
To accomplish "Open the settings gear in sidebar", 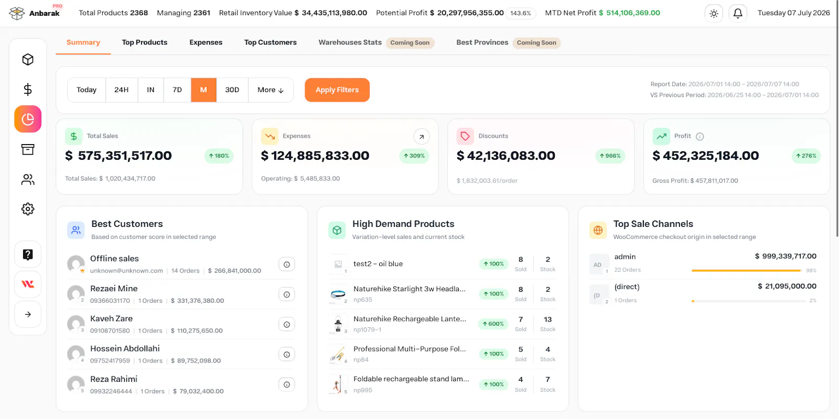I will click(x=28, y=209).
